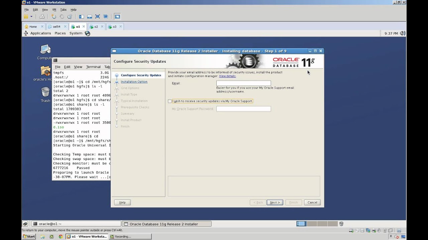Click the console view toolbar icon
Viewport: 428px width, 240px height.
tap(117, 16)
